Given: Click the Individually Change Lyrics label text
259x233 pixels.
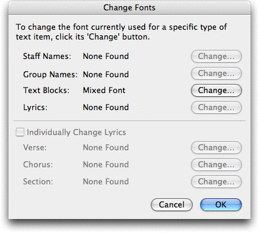Looking at the screenshot, I should [x=77, y=132].
